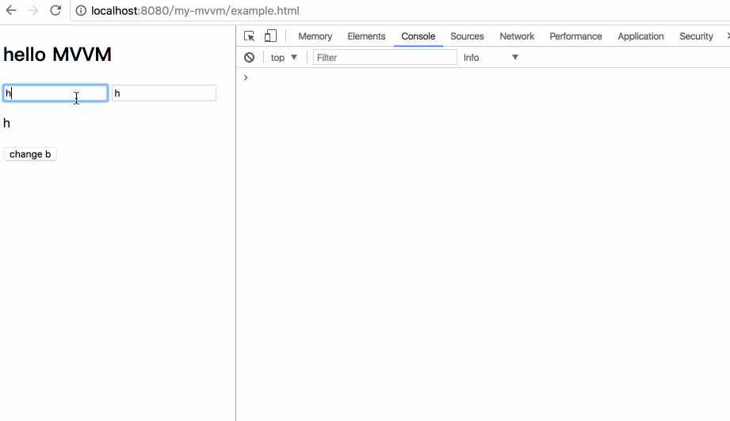Open the Network tab
Image resolution: width=730 pixels, height=421 pixels.
[x=517, y=36]
